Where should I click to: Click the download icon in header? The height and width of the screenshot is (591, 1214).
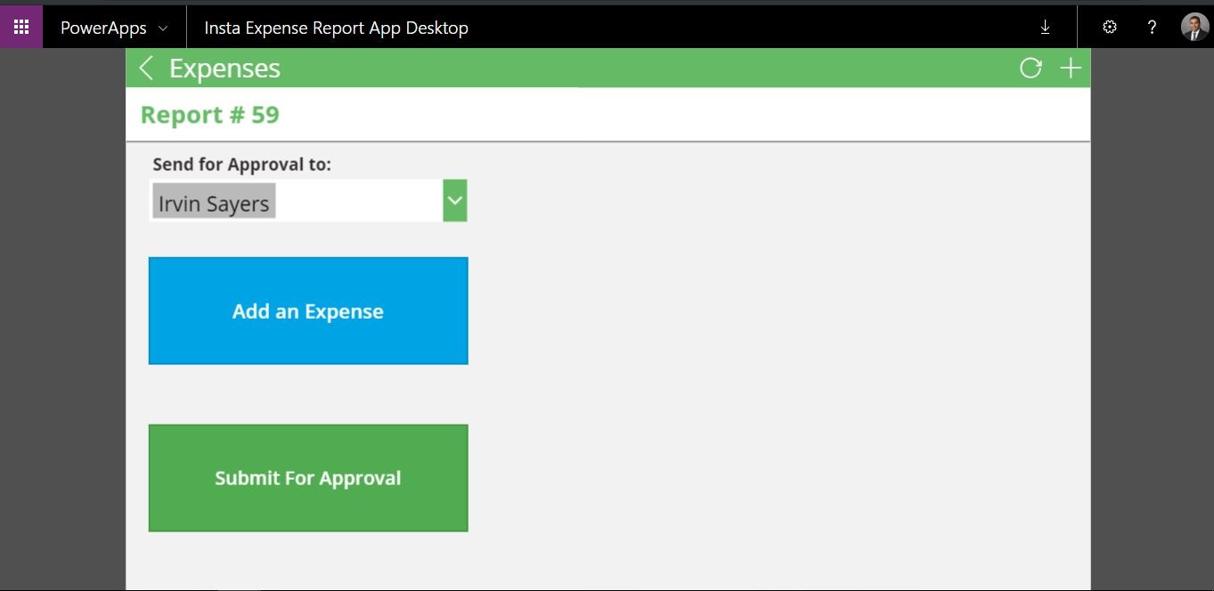pos(1045,28)
